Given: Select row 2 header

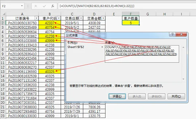Looking at the screenshot, I should coord(3,23).
